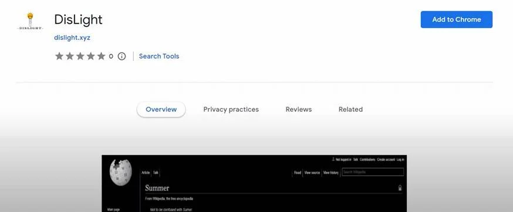Click the Search Wikipedia field in the preview

point(373,172)
